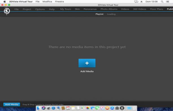The image size is (173, 111).
Task: Open Finder from the dock
Action: point(39,108)
